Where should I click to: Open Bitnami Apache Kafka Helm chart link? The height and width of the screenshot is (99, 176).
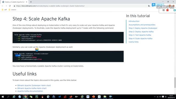pyautogui.click(x=32, y=88)
